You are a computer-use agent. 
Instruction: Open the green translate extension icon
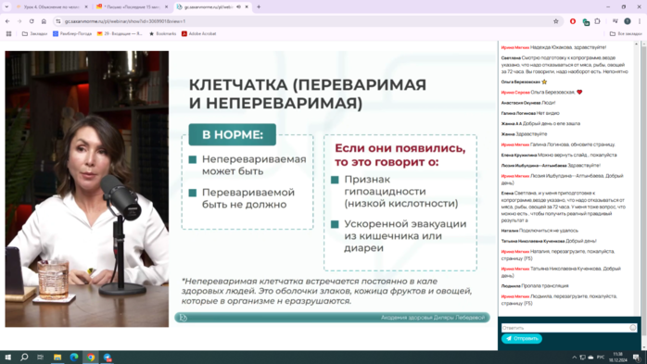tap(586, 22)
